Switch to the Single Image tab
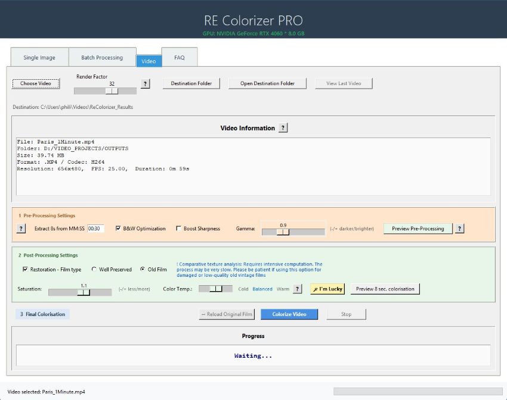This screenshot has height=400, width=507. pos(39,57)
